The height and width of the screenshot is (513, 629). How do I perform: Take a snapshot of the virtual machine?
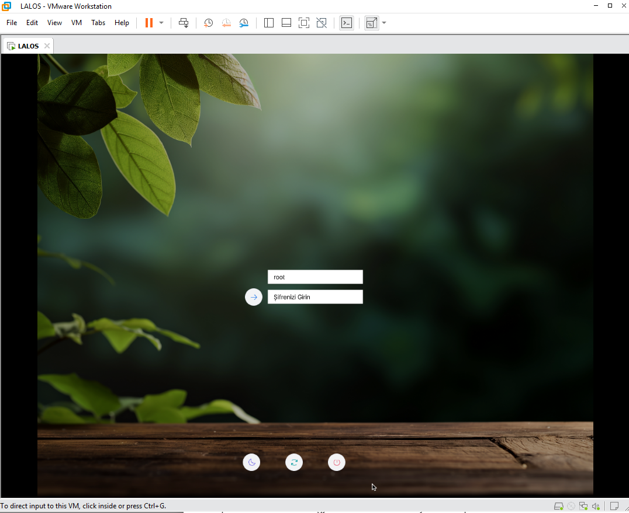click(x=208, y=23)
